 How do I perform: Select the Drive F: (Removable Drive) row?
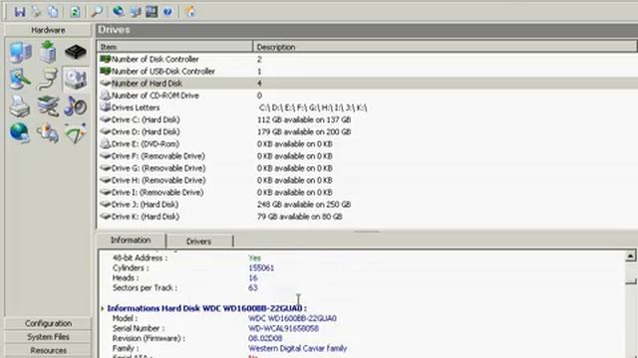coord(368,156)
